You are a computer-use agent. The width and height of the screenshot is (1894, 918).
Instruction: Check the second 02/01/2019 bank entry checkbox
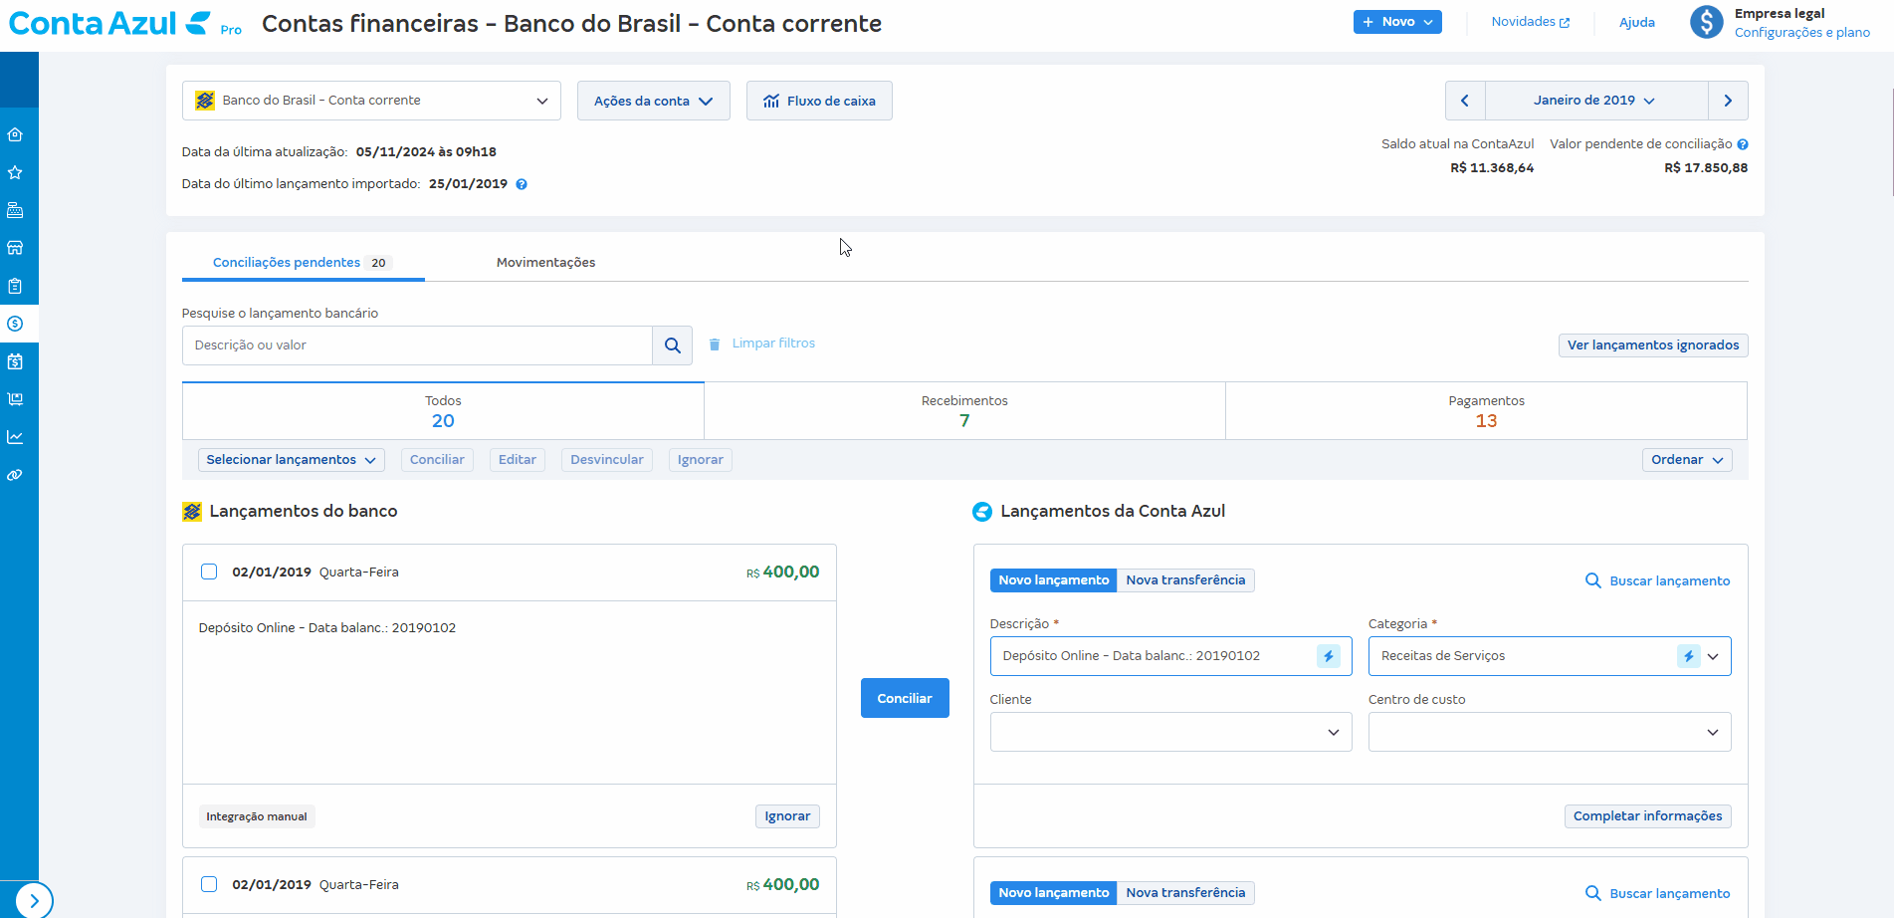point(209,884)
